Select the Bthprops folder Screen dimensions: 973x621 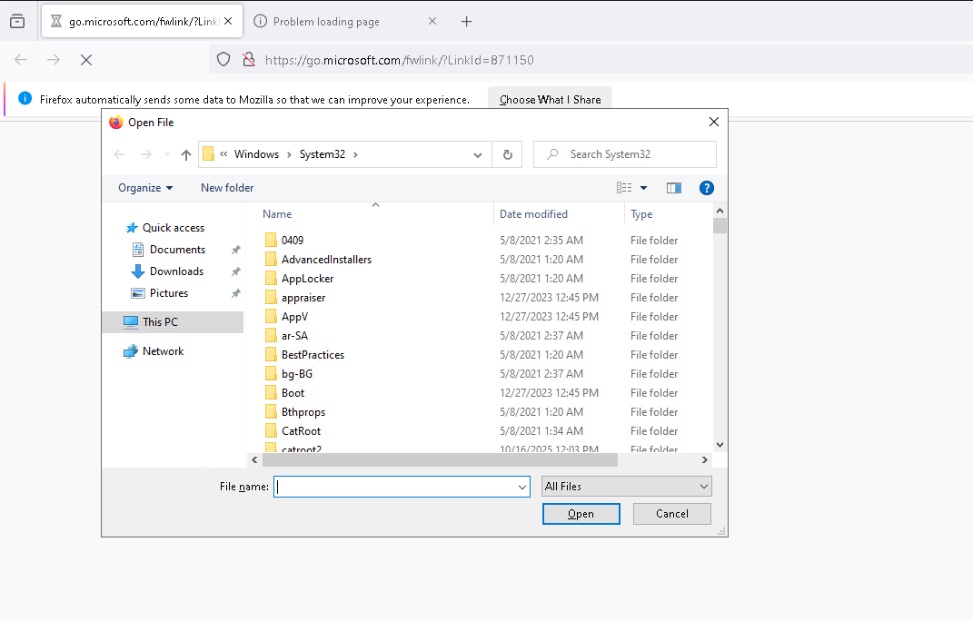(x=303, y=412)
